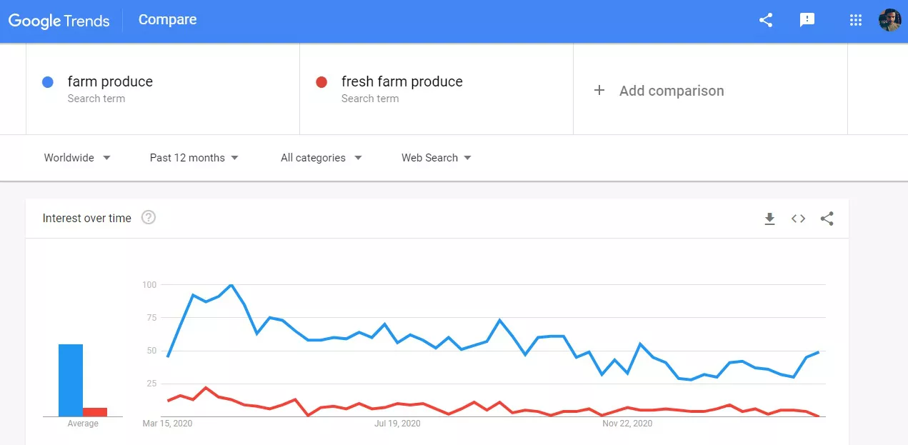Click the help icon beside Interest over time
Image resolution: width=908 pixels, height=445 pixels.
point(149,218)
